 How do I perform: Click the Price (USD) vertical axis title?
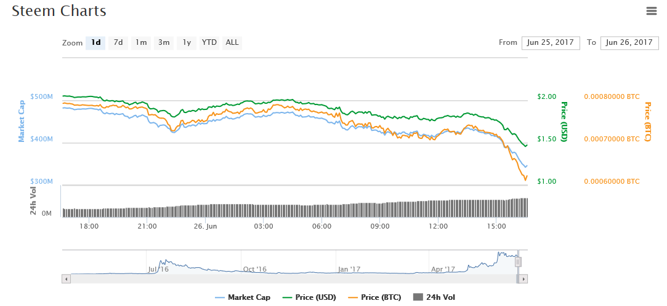565,122
